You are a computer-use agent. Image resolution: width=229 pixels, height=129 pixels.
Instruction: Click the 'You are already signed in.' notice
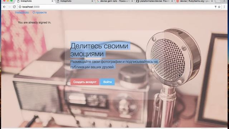[x=34, y=23]
